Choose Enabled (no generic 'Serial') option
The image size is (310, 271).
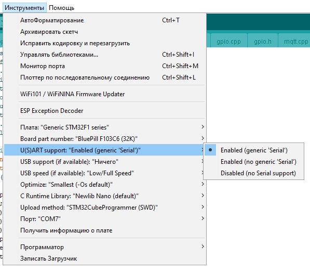point(253,162)
